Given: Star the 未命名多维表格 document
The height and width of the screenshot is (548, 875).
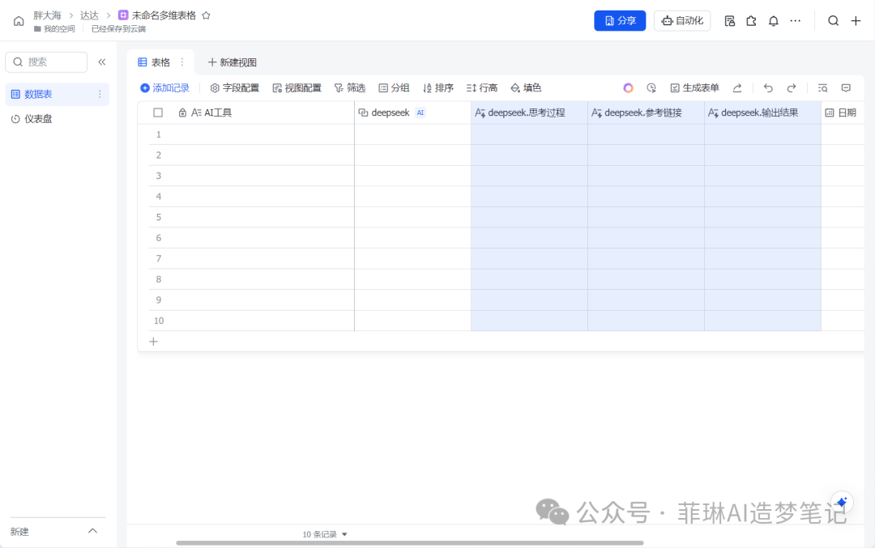Looking at the screenshot, I should pos(206,15).
